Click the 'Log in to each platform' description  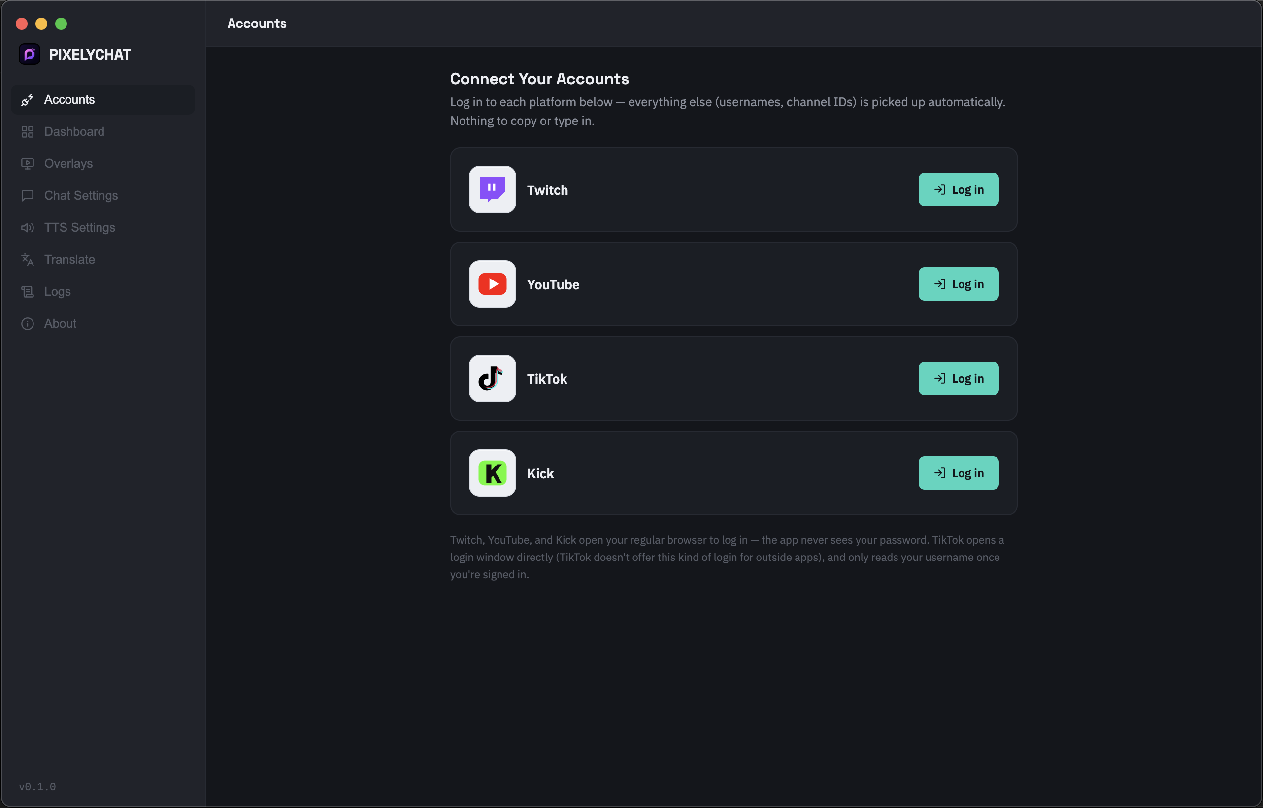(x=728, y=111)
